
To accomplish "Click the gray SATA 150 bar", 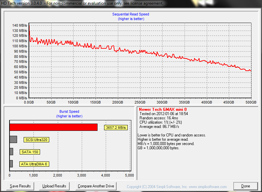I will pos(11,152).
